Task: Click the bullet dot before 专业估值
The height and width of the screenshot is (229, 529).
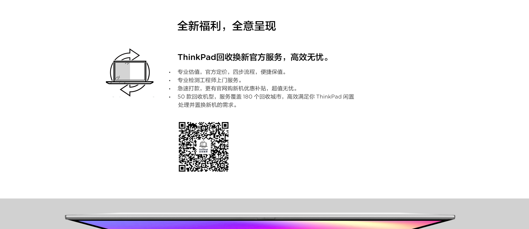Action: pos(170,73)
